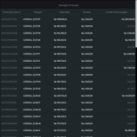Click the winnings amount Rp 2.100,00
This screenshot has width=137, height=137.
pos(129,33)
